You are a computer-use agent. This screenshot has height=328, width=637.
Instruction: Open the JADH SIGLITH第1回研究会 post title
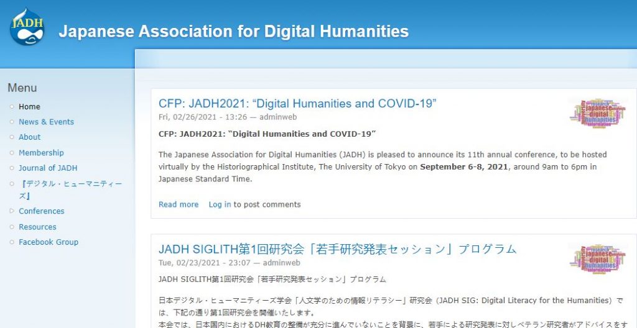[x=338, y=249]
